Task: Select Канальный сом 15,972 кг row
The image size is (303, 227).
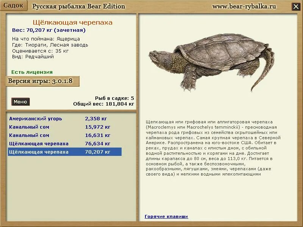Action: pos(65,127)
